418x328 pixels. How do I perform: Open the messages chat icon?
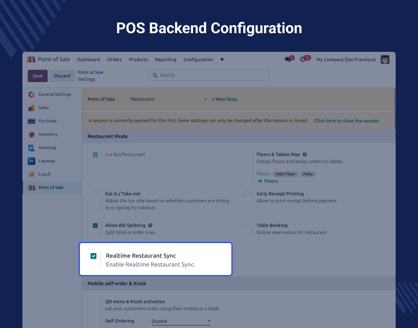coord(288,59)
